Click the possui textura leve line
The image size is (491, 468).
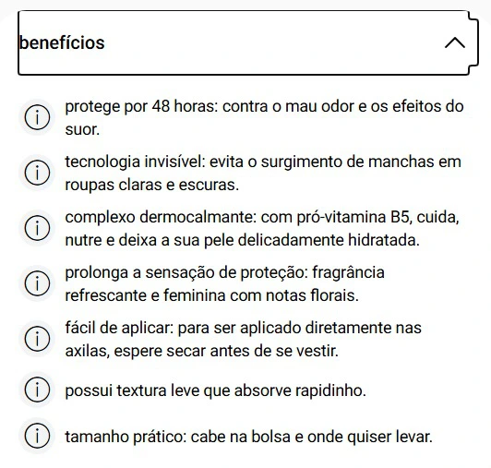[x=215, y=390]
